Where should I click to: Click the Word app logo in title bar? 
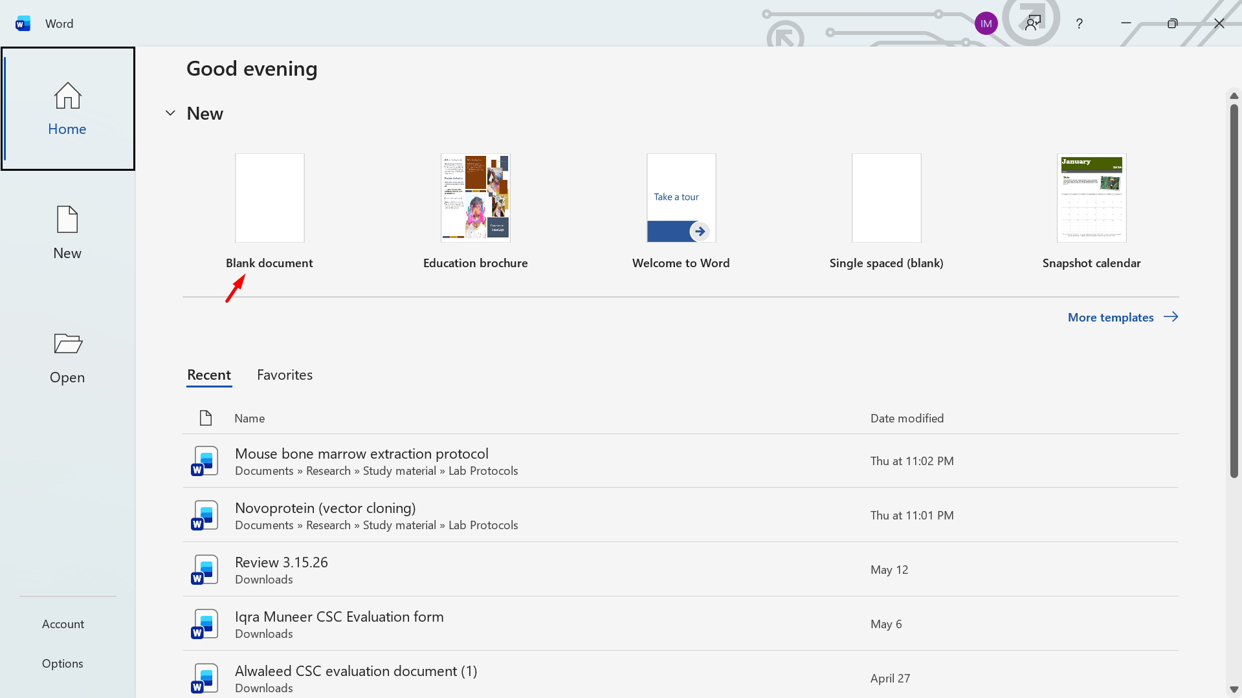[x=23, y=24]
